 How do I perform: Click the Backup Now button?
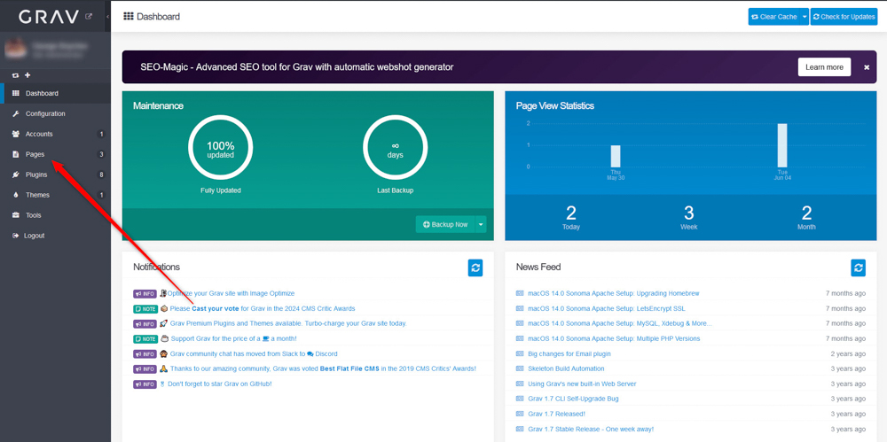click(x=446, y=224)
